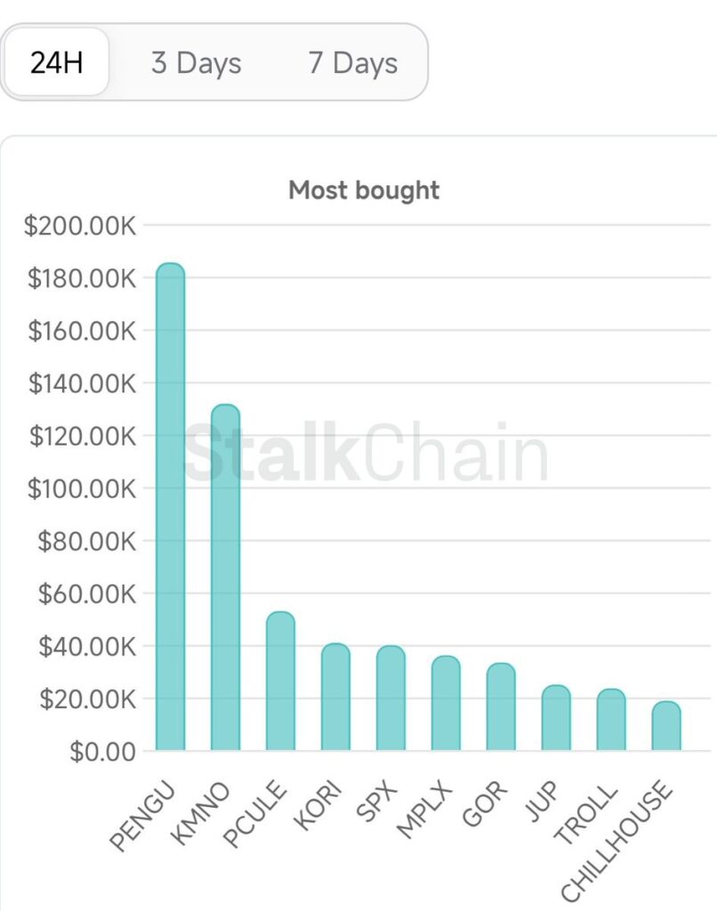717x911 pixels.
Task: Click the JUP bar in the chart
Action: (x=556, y=718)
